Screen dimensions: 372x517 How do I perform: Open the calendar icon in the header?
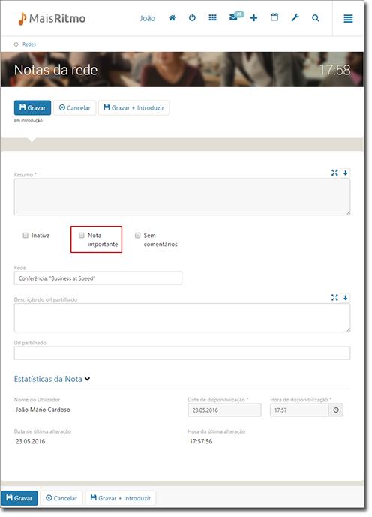pyautogui.click(x=274, y=17)
